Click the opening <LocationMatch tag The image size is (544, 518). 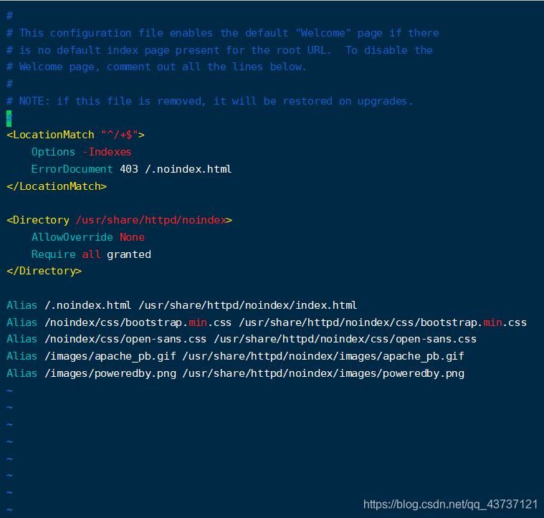click(x=50, y=135)
